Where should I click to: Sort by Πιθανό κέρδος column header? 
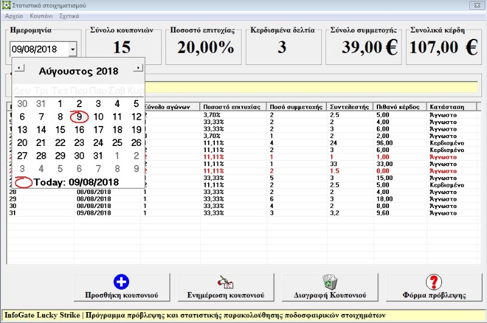tap(399, 106)
